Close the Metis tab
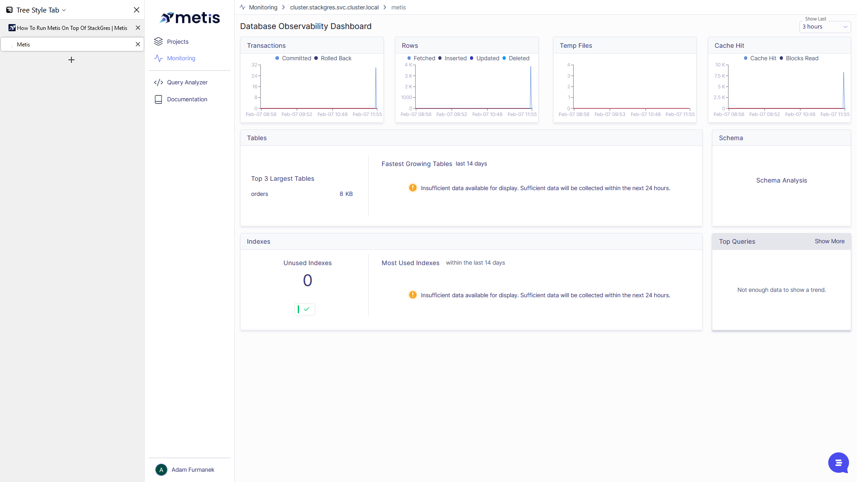This screenshot has height=482, width=857. pos(138,44)
